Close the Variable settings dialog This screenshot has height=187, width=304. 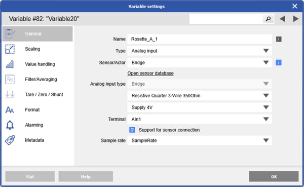pos(295,6)
